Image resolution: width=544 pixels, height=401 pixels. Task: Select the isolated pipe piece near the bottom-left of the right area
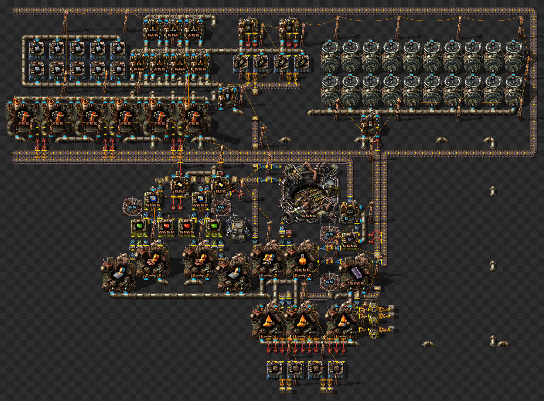coord(428,344)
